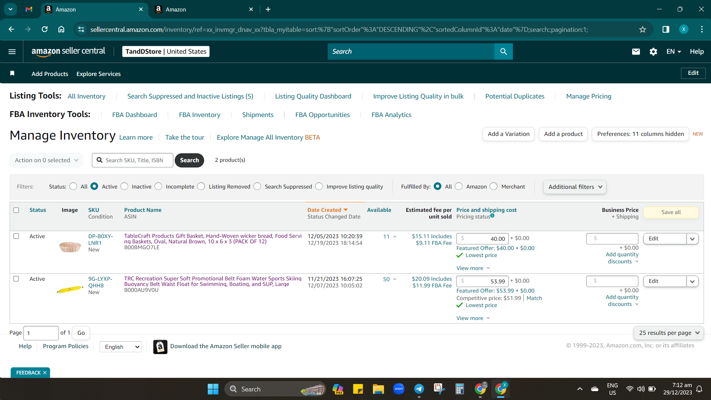This screenshot has height=400, width=711.
Task: Click the black Search button for inventory
Action: point(189,160)
